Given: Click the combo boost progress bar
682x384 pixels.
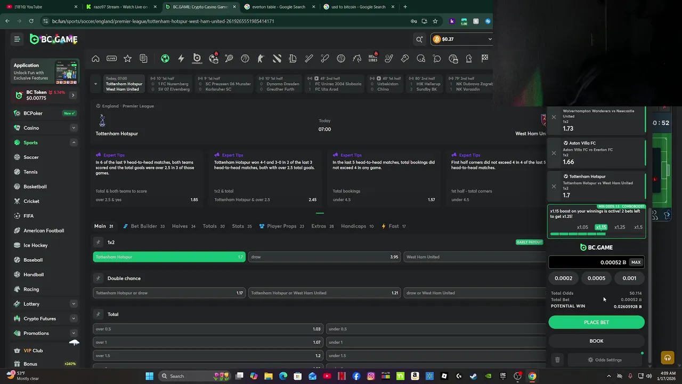Looking at the screenshot, I should pyautogui.click(x=596, y=234).
